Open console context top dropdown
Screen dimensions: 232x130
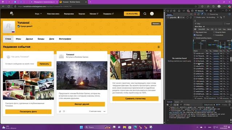pos(176,105)
